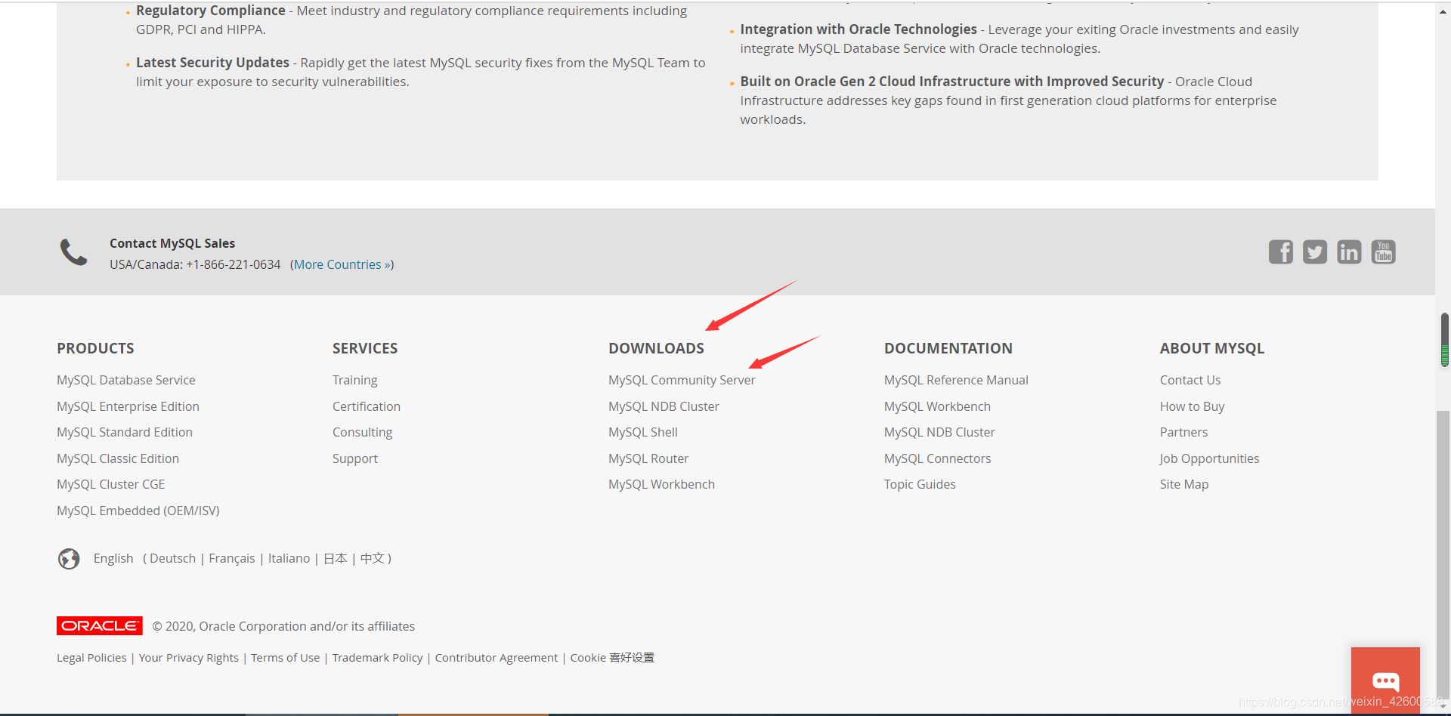
Task: Open MySQL Router download link
Action: point(648,458)
